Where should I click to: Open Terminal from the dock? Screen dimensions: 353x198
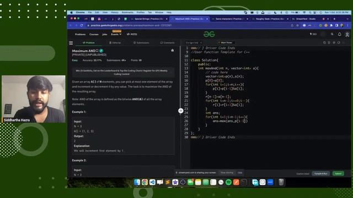(x=244, y=182)
